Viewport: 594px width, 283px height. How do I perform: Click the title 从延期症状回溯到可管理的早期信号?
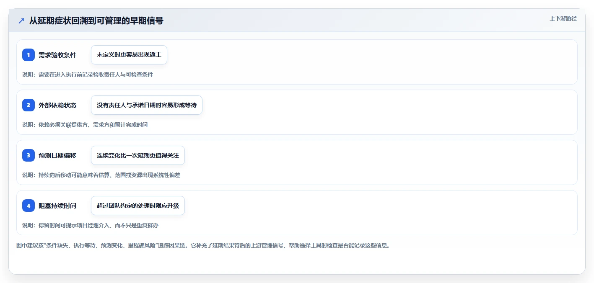coord(96,21)
